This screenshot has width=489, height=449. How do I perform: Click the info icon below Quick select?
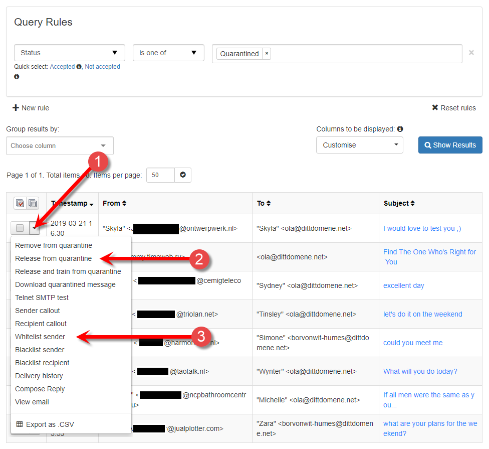coord(17,76)
